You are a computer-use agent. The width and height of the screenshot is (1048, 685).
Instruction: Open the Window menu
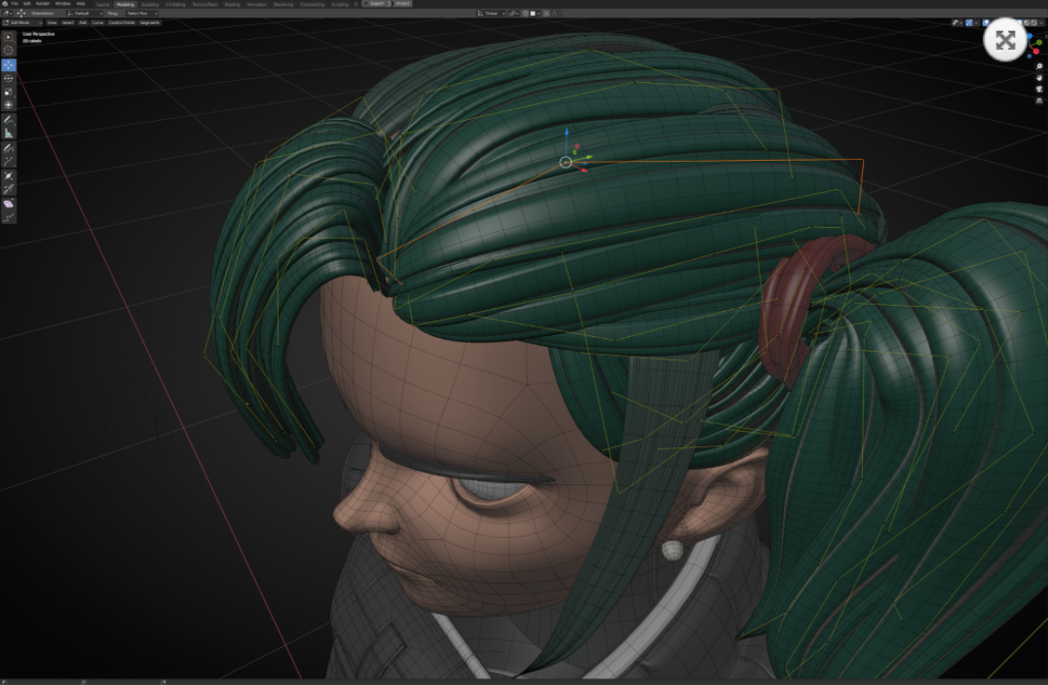[63, 3]
